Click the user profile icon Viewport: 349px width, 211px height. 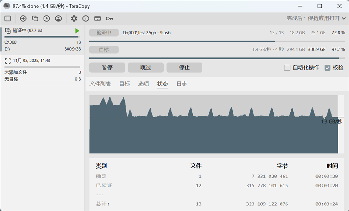(x=58, y=19)
